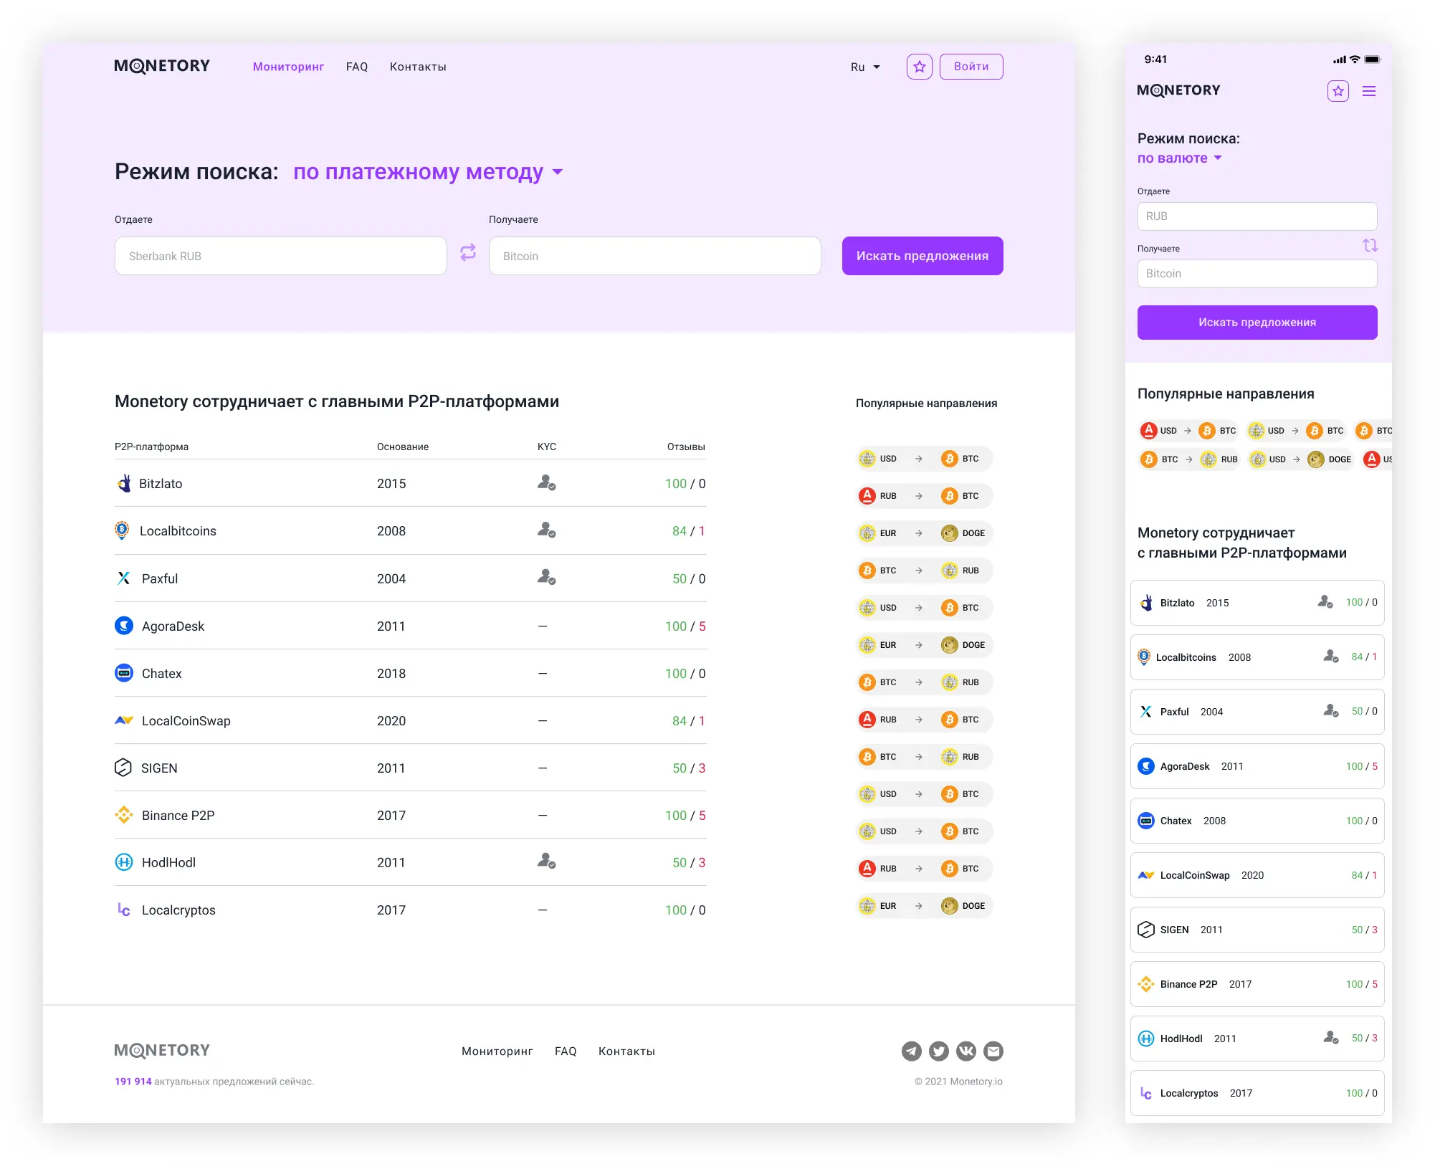Click the Binance P2P logo icon in desktop table

point(124,815)
